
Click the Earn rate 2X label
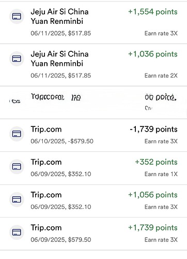(x=161, y=76)
